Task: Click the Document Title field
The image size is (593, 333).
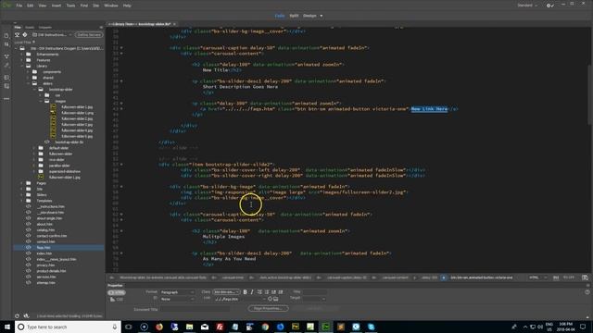Action: (x=195, y=309)
